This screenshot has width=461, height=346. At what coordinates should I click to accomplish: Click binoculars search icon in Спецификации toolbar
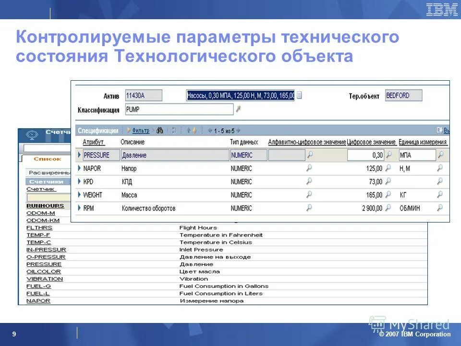tap(159, 130)
